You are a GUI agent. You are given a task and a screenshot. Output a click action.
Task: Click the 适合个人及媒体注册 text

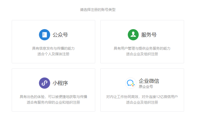[x=53, y=54]
